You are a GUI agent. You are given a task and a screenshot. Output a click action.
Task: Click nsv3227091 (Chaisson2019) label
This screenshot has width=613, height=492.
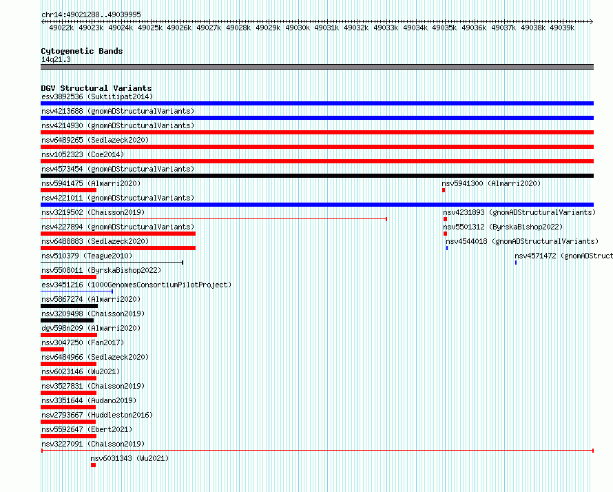coord(93,444)
